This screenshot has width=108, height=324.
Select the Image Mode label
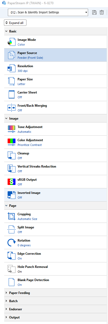pos(27,40)
